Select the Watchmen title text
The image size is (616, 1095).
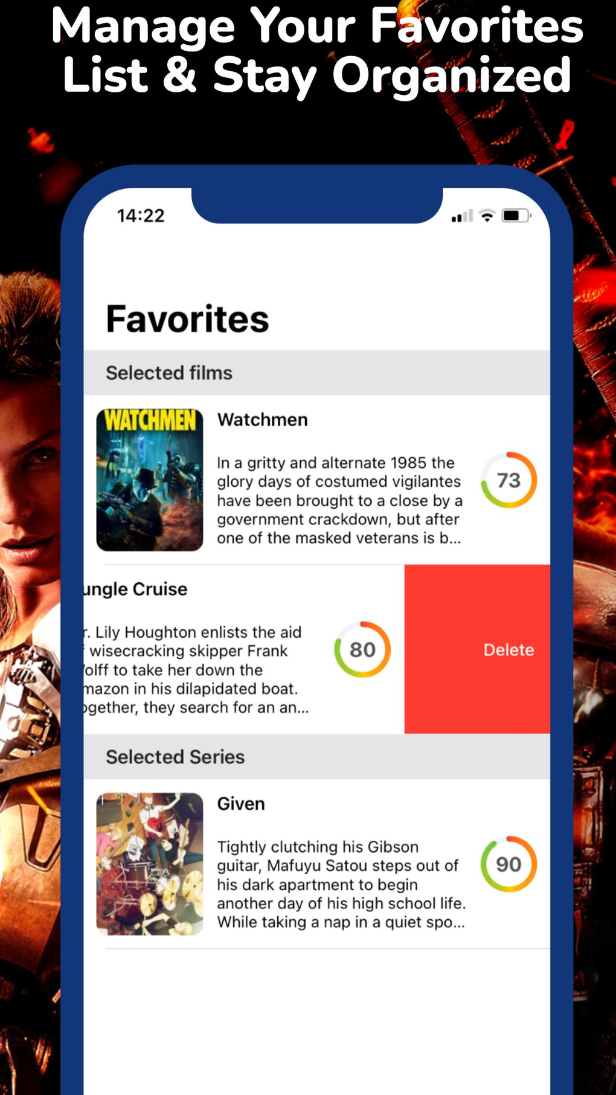263,420
